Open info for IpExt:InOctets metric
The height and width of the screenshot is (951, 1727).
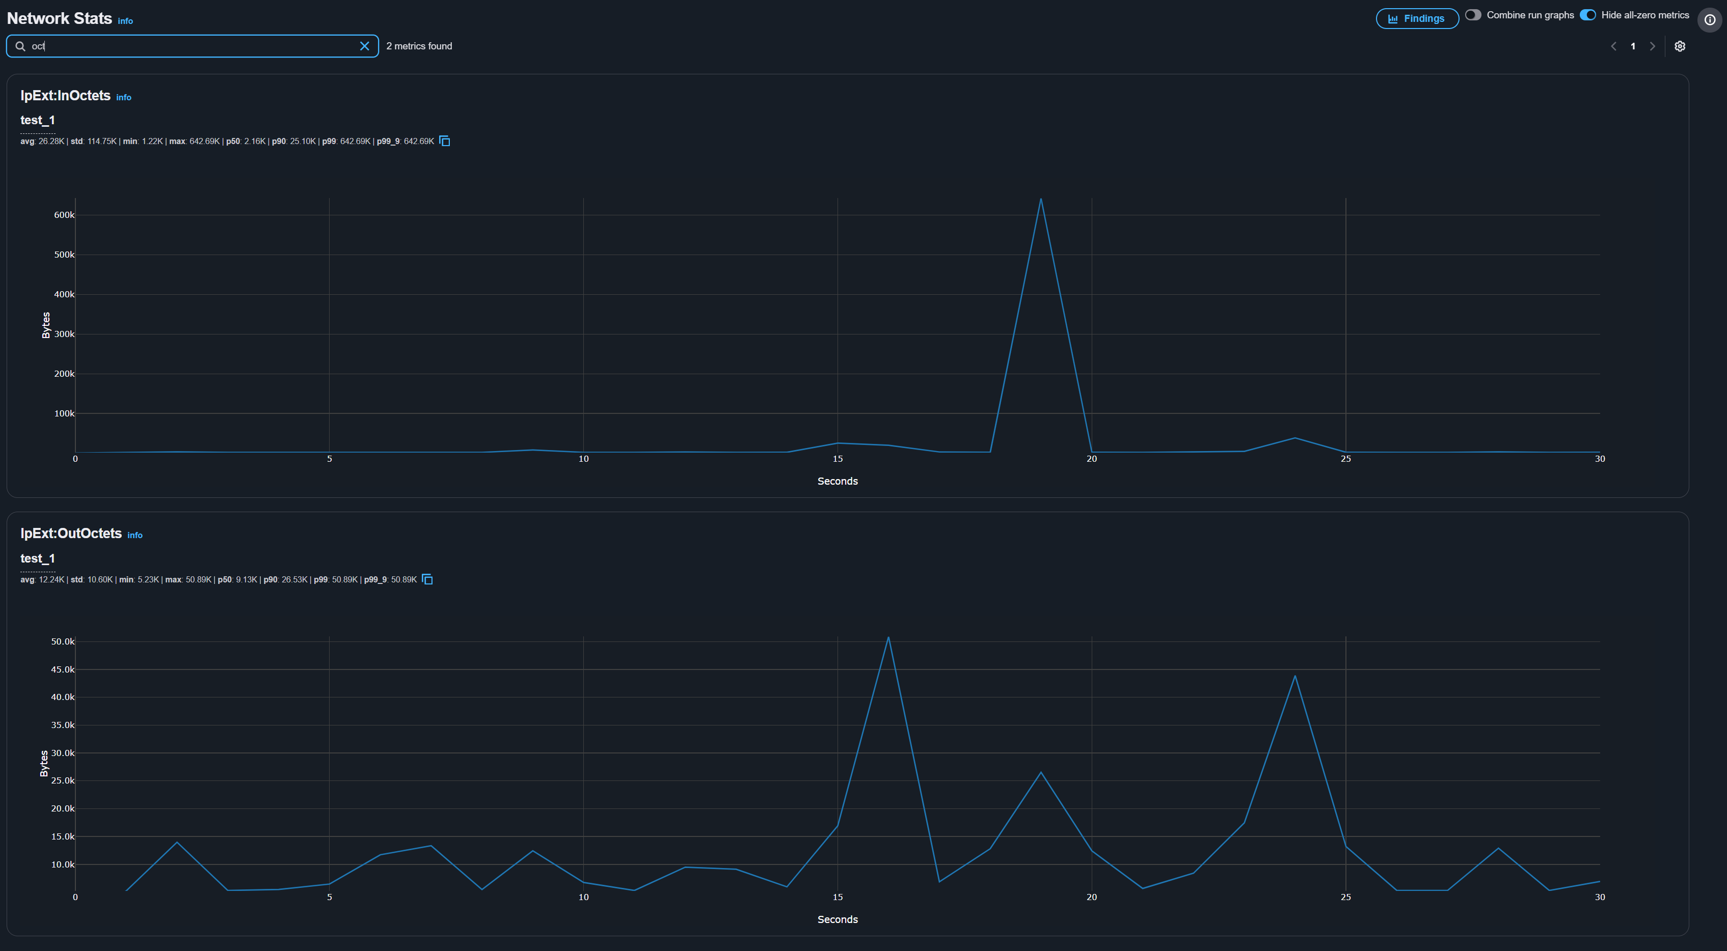pyautogui.click(x=123, y=97)
